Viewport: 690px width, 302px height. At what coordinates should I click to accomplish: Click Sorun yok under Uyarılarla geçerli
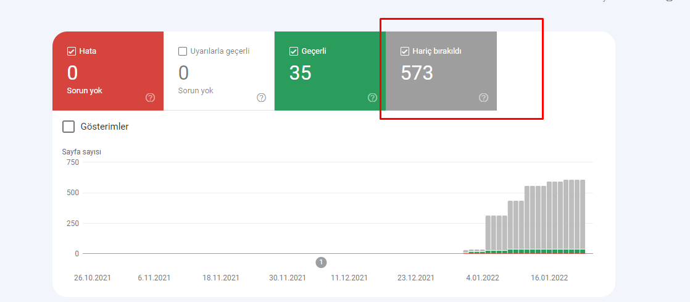tap(196, 91)
